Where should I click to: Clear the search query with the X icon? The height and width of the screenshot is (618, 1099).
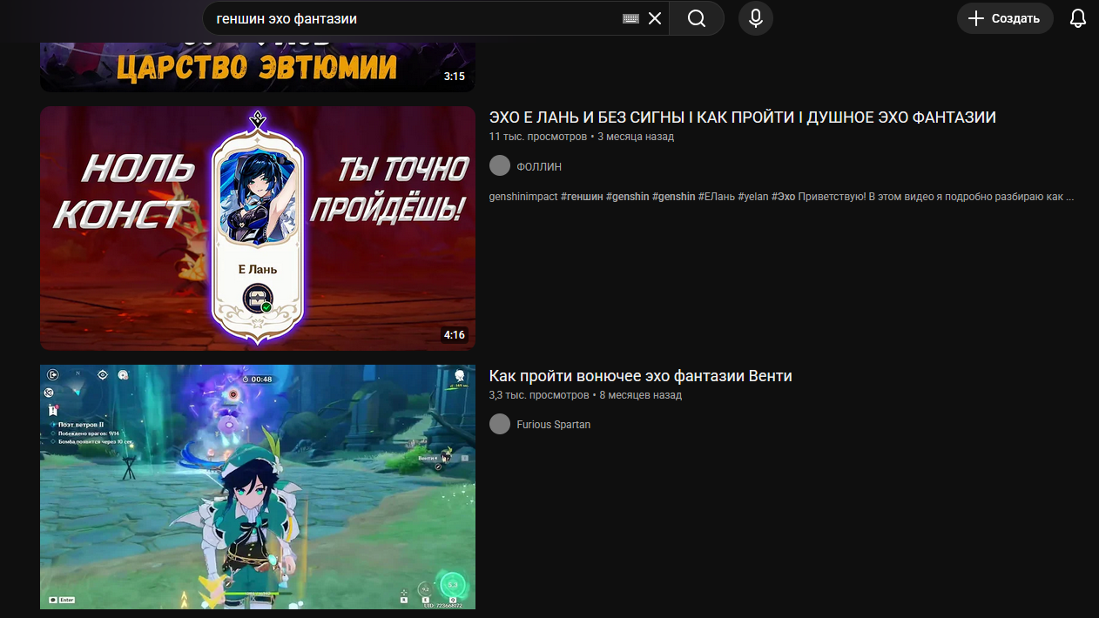[655, 18]
